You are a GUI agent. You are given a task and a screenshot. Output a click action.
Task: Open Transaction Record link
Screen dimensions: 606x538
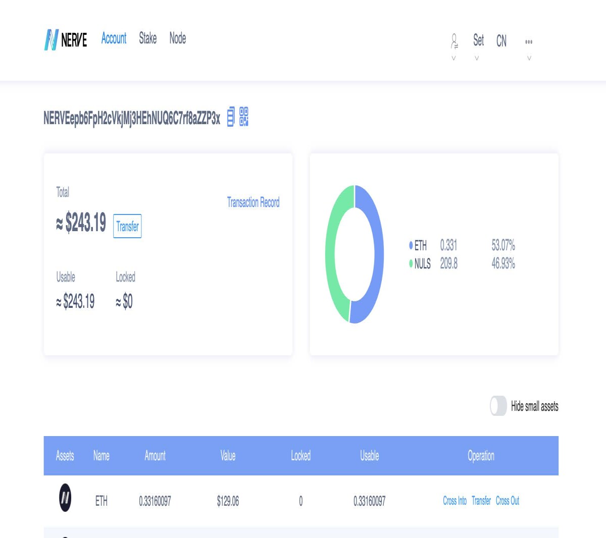[x=254, y=202]
